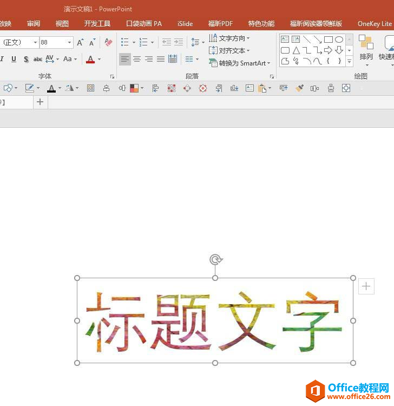394x406 pixels.
Task: Open the font name dropdown
Action: pos(35,42)
